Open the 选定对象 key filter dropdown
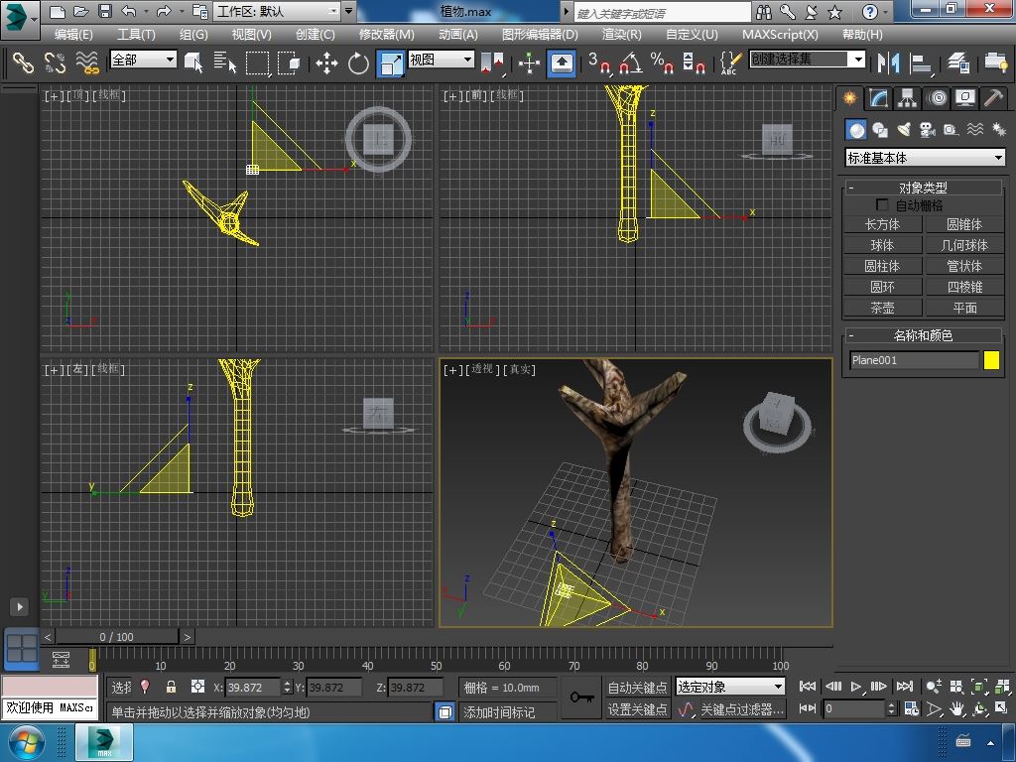 (730, 687)
